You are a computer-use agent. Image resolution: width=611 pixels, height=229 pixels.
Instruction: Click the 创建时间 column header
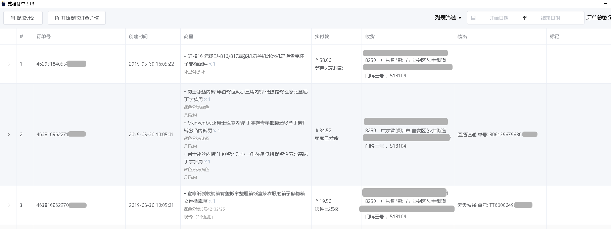138,36
